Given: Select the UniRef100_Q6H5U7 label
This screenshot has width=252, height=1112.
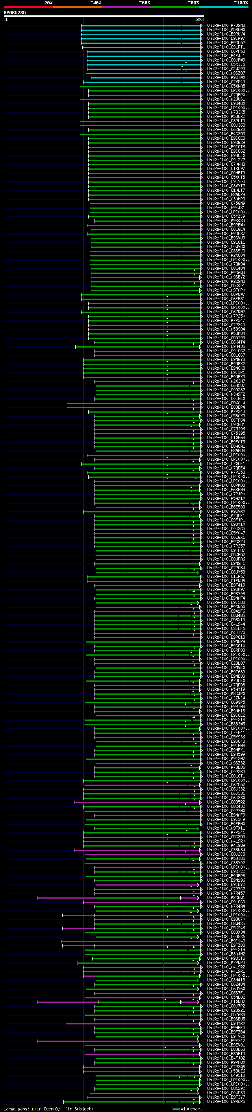Looking at the screenshot, I should [x=226, y=385].
